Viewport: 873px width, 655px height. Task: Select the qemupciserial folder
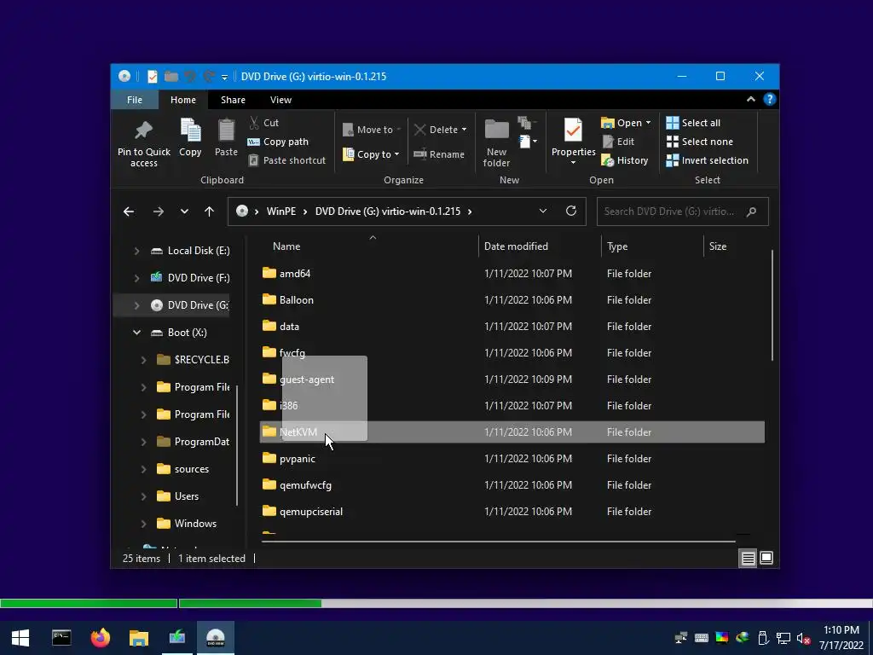point(512,512)
